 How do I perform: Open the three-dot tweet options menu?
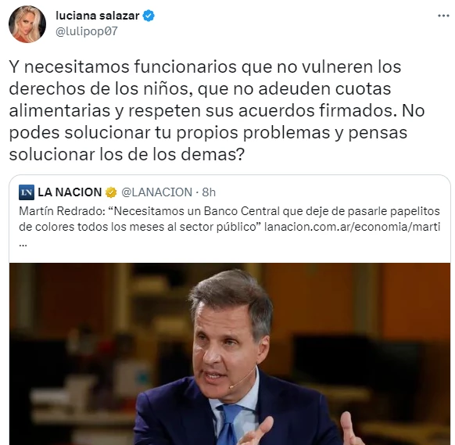(x=443, y=16)
